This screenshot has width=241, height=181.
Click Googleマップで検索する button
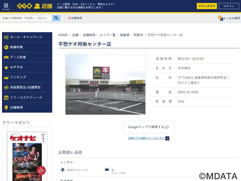pyautogui.click(x=149, y=127)
